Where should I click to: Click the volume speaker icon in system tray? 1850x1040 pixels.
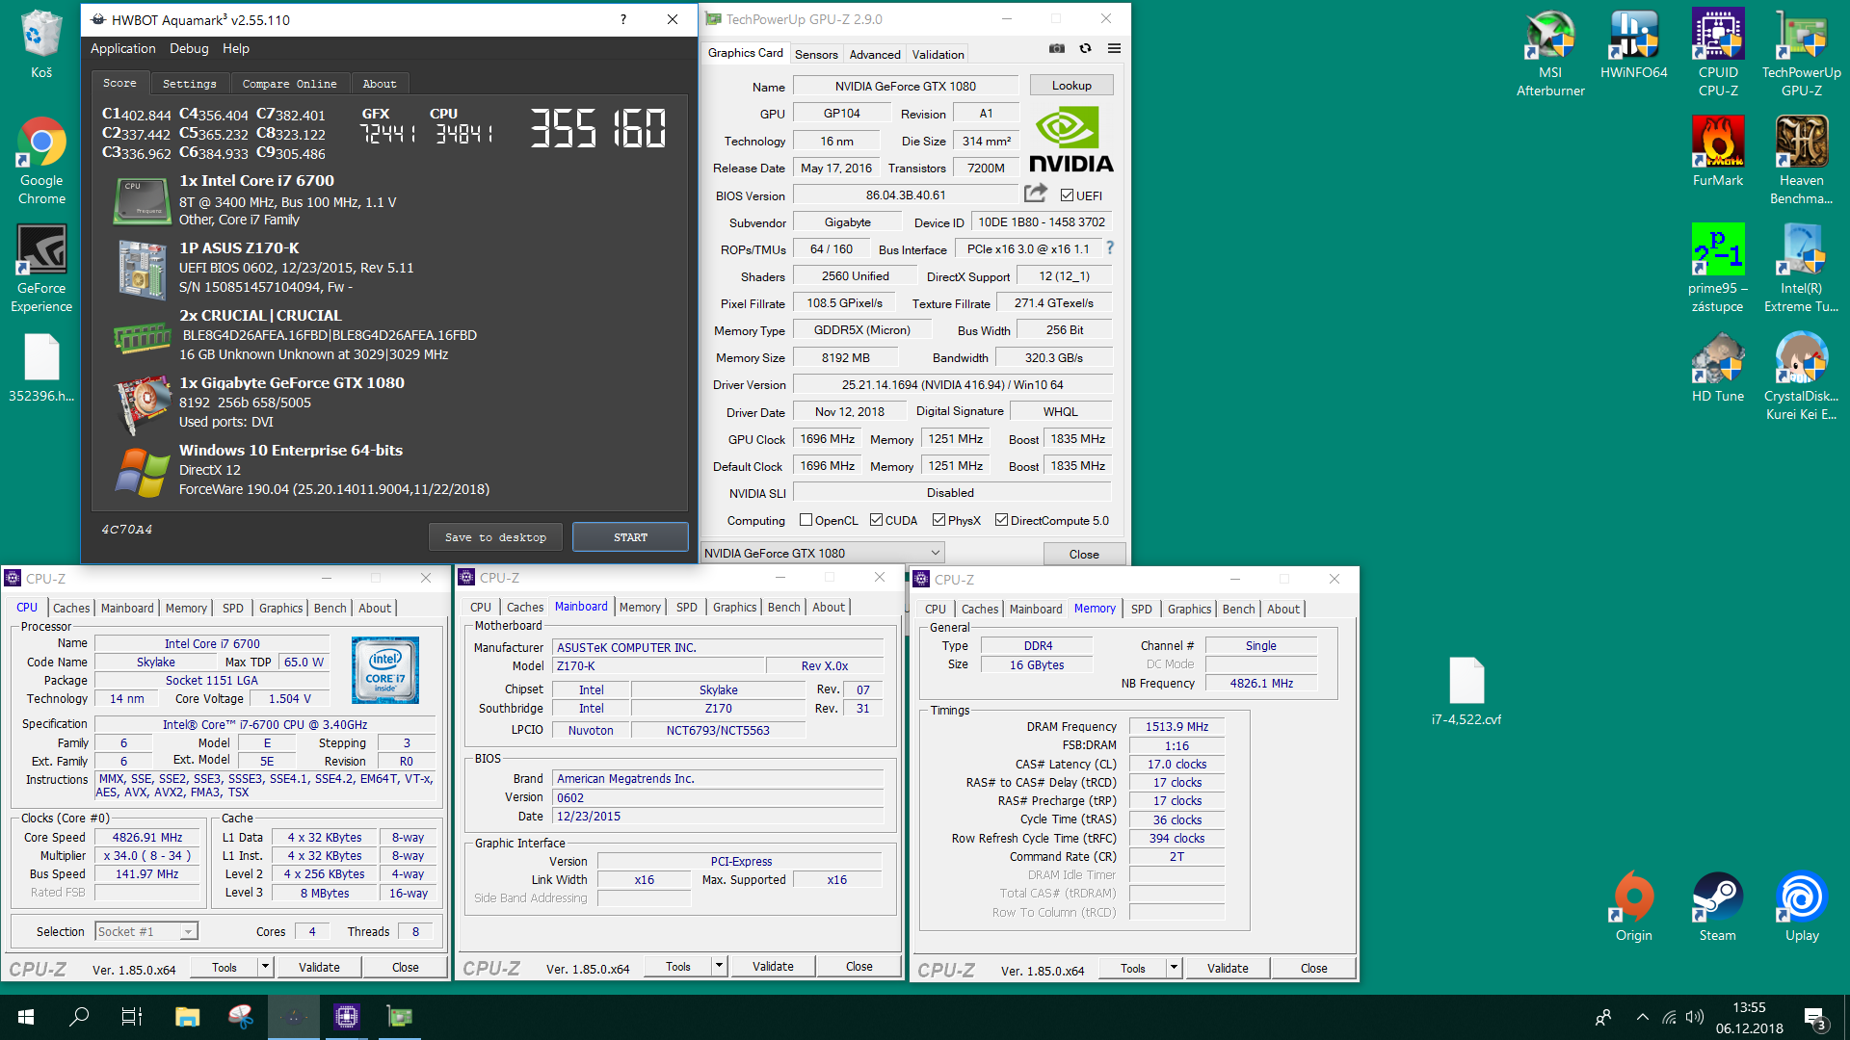click(x=1695, y=1017)
